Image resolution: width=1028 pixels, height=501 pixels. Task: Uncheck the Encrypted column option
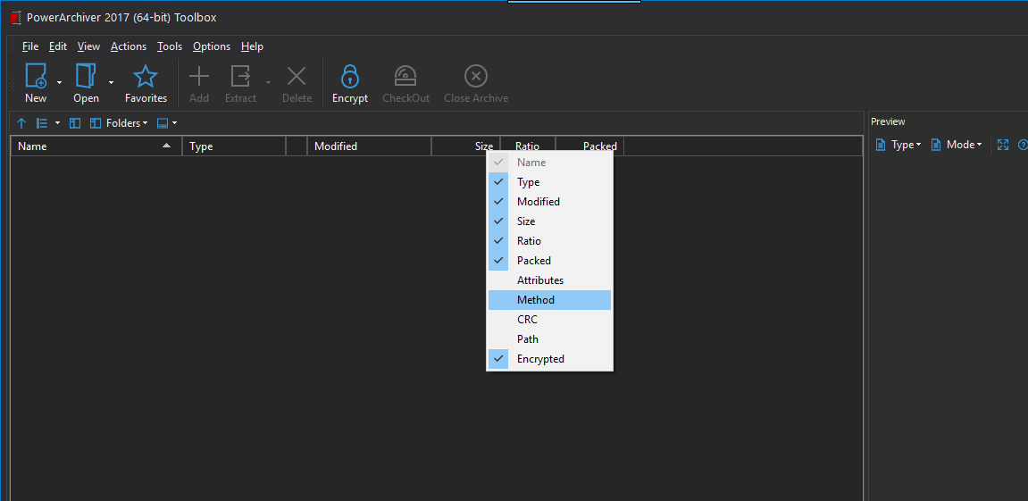[x=549, y=359]
